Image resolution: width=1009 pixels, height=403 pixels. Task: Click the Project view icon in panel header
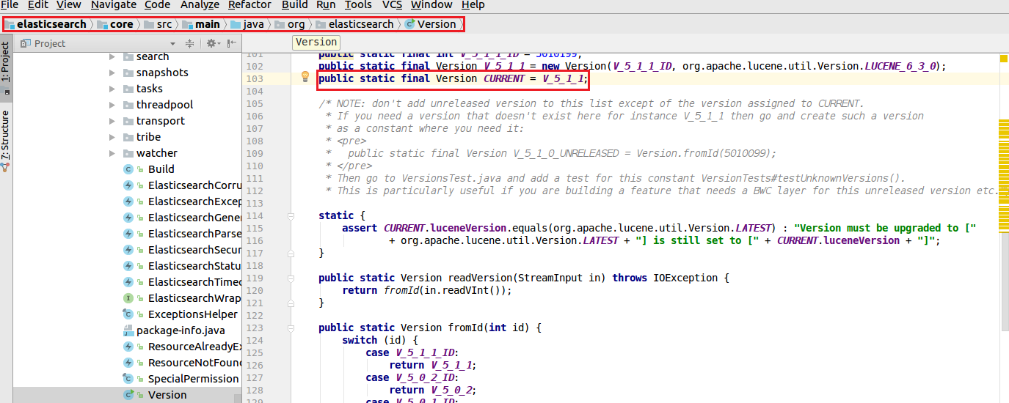point(26,44)
